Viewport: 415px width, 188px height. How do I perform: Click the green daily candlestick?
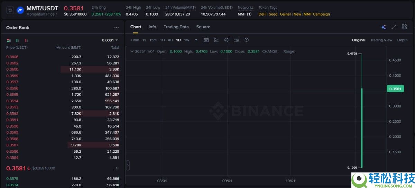pyautogui.click(x=361, y=128)
